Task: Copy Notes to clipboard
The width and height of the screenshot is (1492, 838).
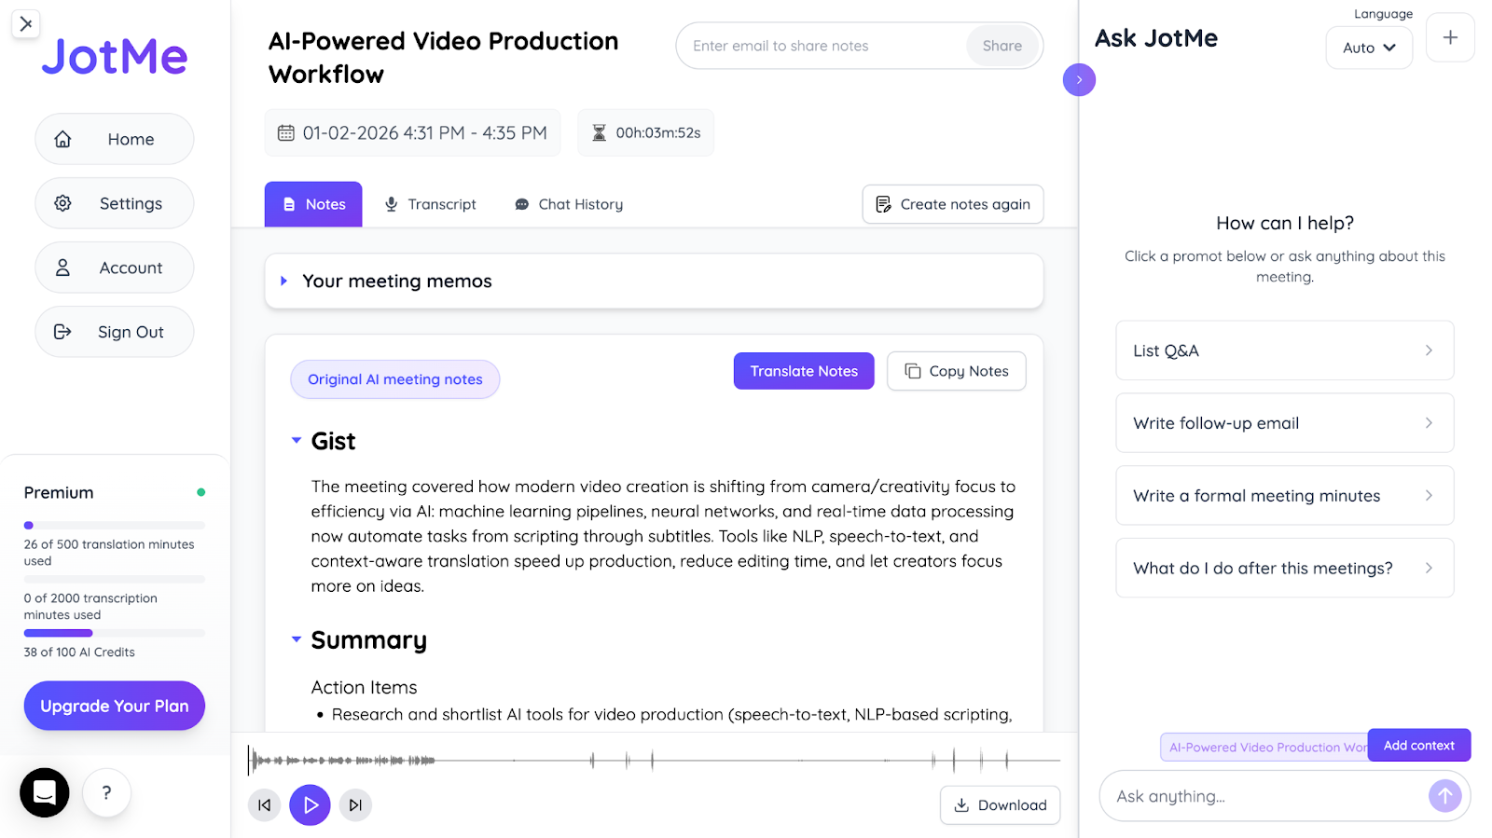Action: click(957, 371)
